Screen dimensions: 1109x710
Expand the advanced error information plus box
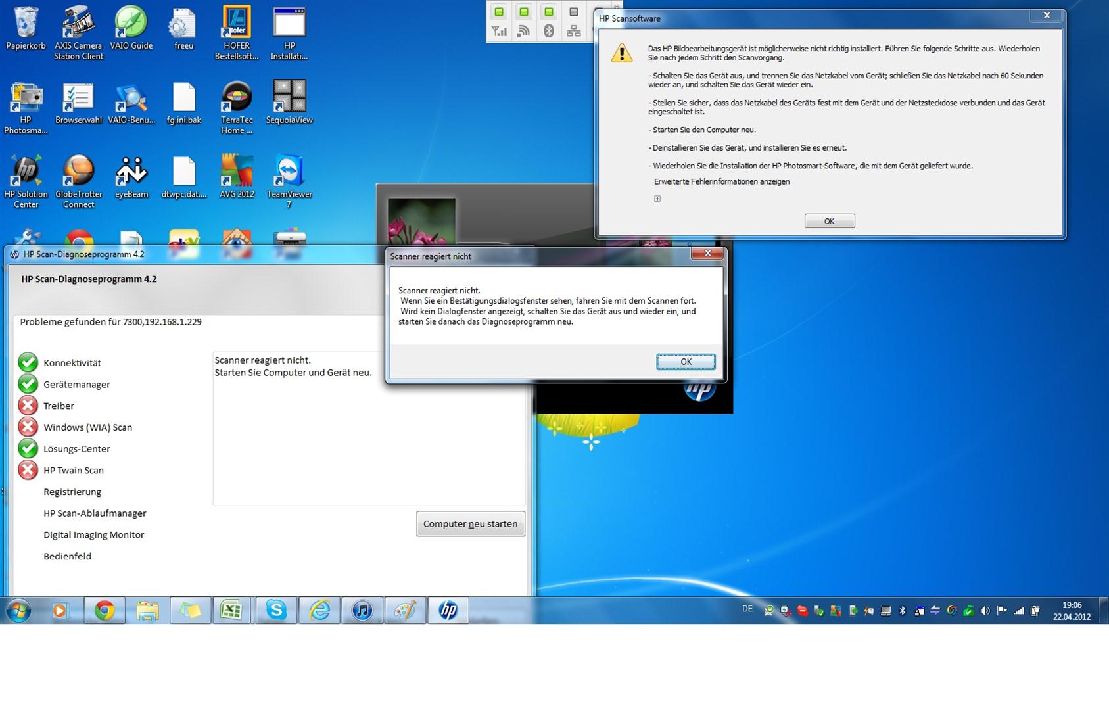click(x=657, y=199)
